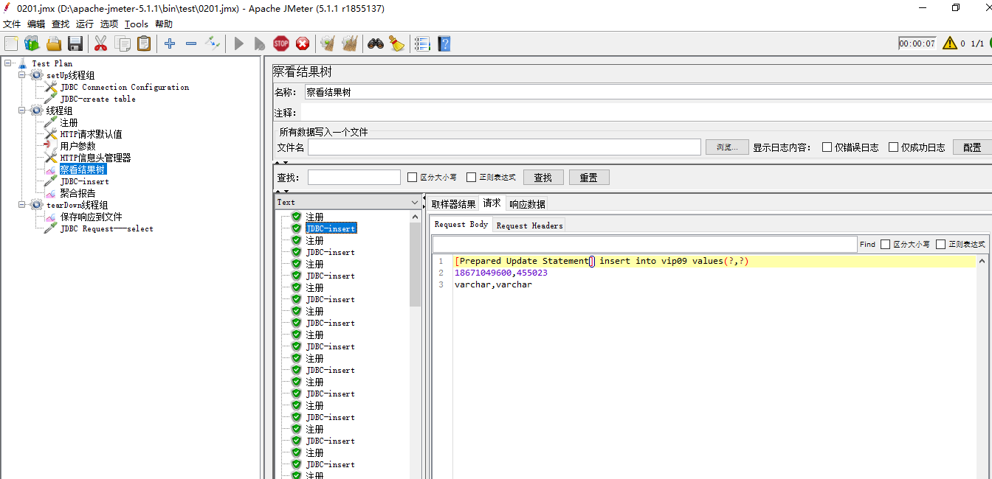Clear results using the broom icon
This screenshot has width=992, height=479.
click(x=397, y=43)
